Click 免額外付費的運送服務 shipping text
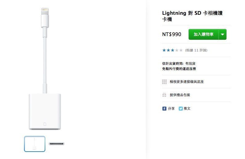 point(179,69)
